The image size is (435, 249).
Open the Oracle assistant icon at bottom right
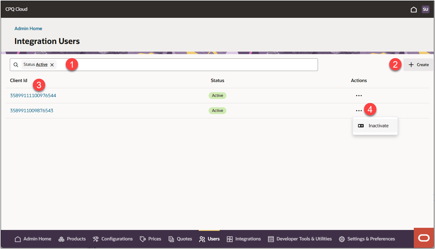coord(424,238)
